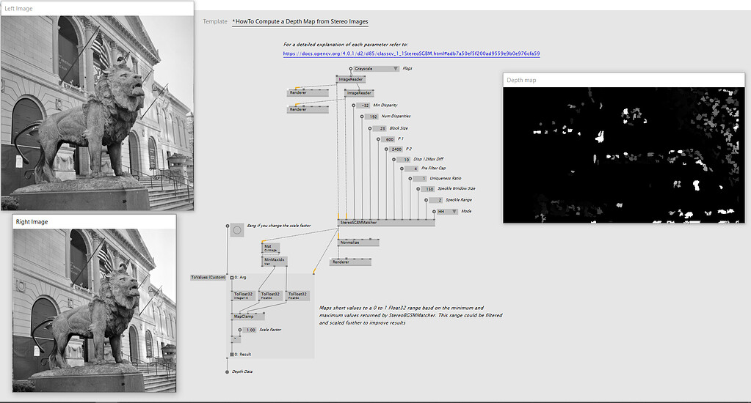Open the HH Mode dropdown
Screen dimensions: 751x403
[x=447, y=211]
